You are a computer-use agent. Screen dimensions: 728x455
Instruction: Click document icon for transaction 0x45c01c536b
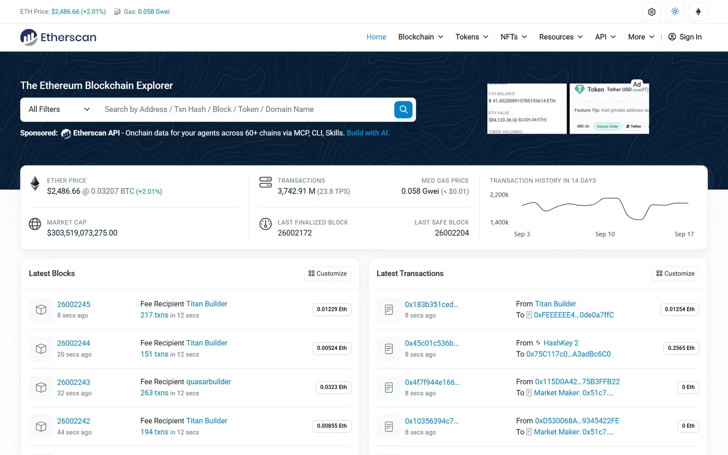(389, 348)
